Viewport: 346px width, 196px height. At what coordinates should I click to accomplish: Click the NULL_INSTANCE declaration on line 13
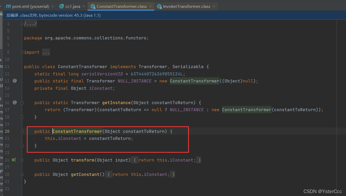click(x=135, y=81)
